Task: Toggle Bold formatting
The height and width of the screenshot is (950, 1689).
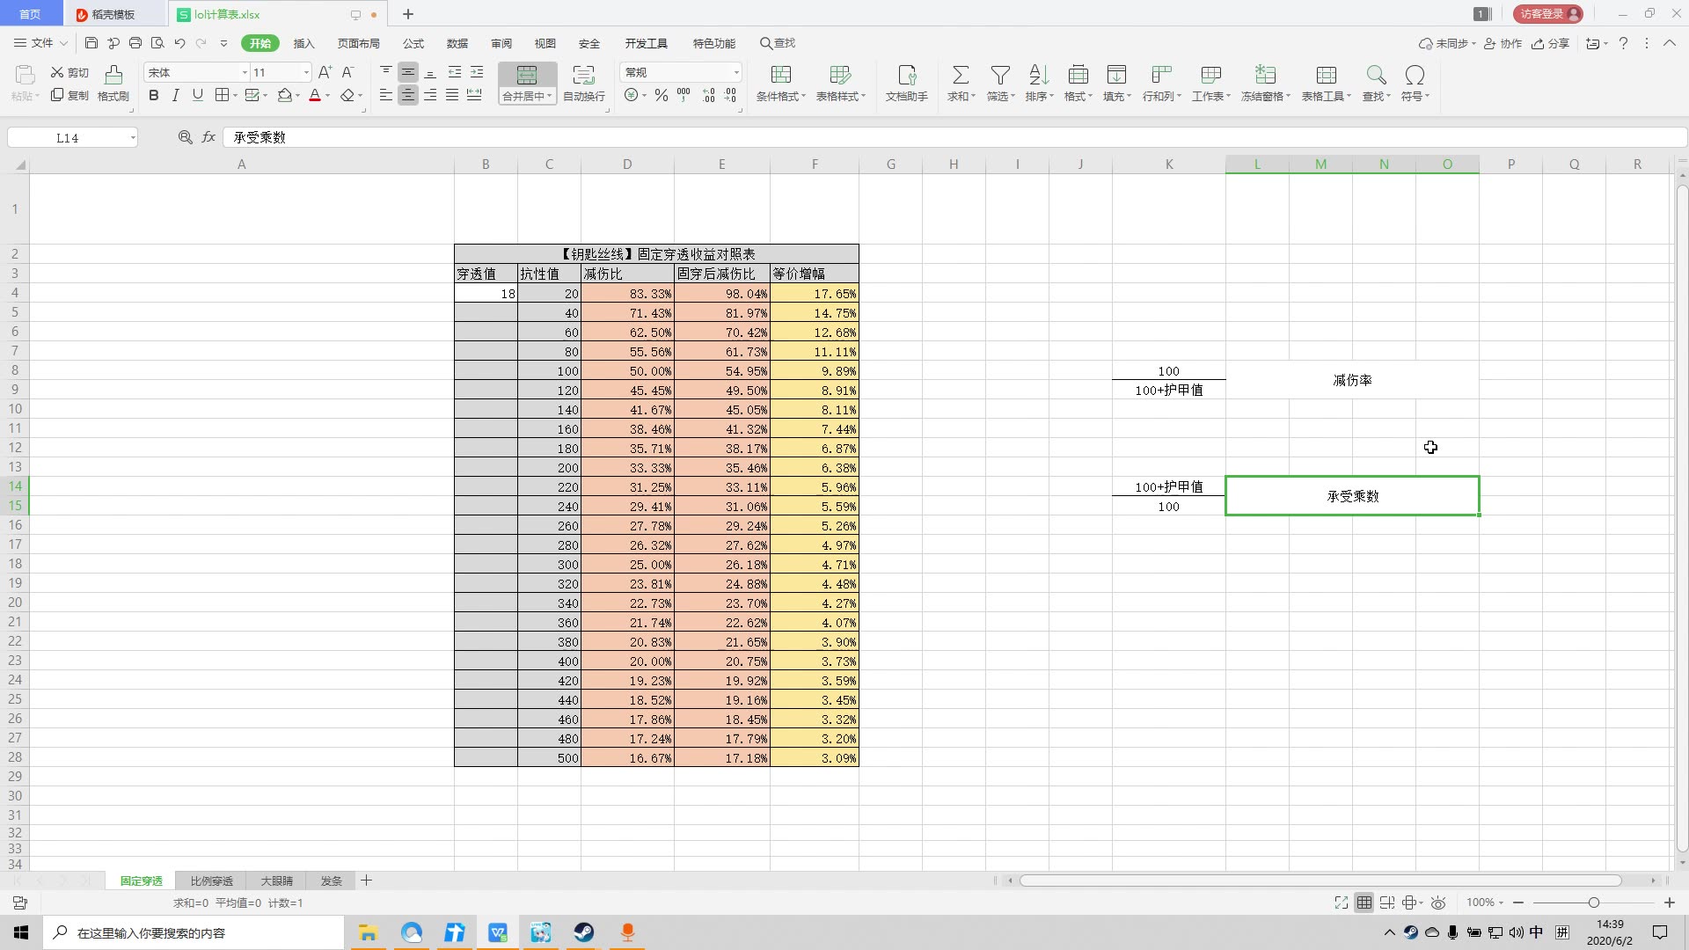Action: click(x=154, y=95)
